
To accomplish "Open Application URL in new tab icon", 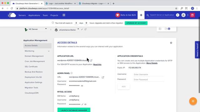I will click(91, 60).
